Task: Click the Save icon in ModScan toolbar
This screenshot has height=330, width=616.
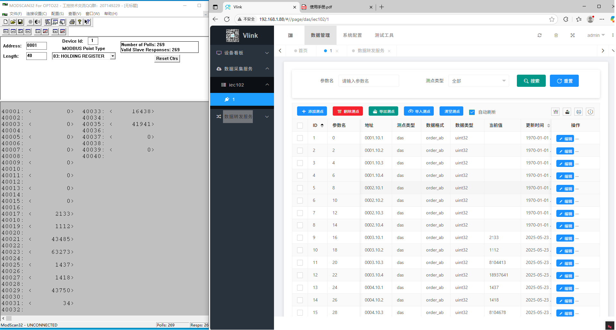Action: click(20, 22)
